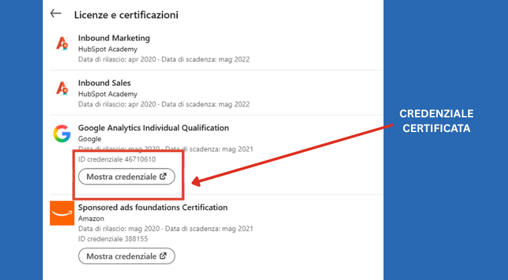Click the 'Google' issuer text
The height and width of the screenshot is (280, 508).
click(x=90, y=139)
